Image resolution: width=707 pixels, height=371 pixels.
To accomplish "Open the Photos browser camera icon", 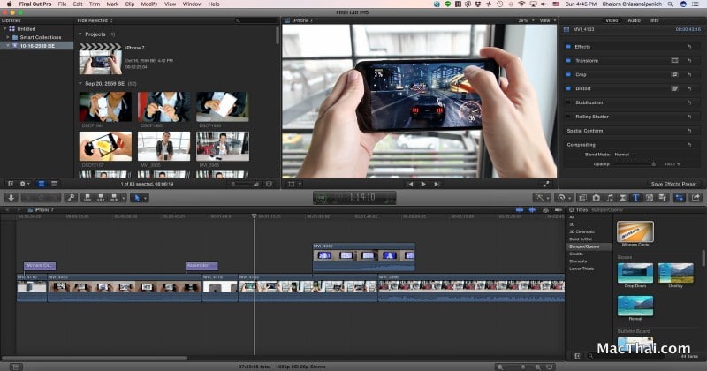I will coord(596,198).
